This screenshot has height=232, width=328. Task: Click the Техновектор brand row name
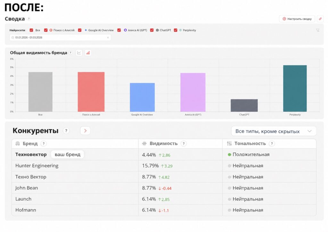[31, 155]
